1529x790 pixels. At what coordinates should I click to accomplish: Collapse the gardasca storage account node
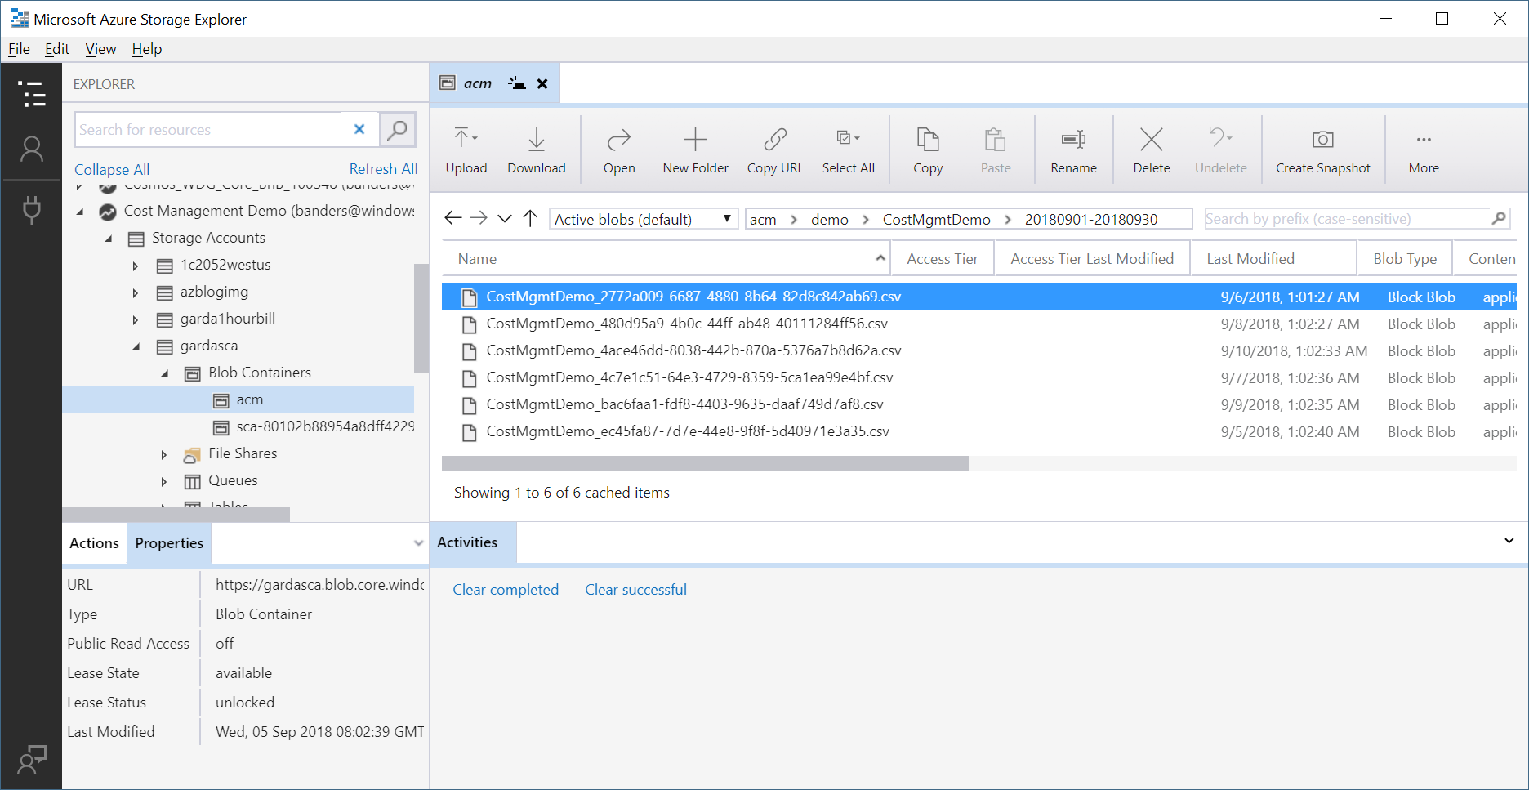136,346
